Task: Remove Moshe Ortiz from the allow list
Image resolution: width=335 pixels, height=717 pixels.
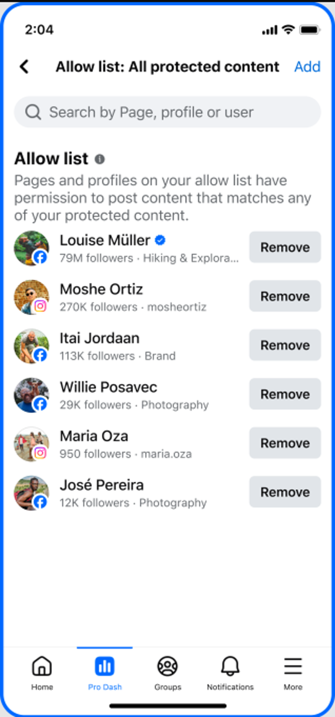Action: coord(285,296)
